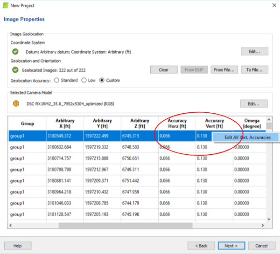The height and width of the screenshot is (254, 280).
Task: Select Custom geolocation accuracy
Action: pos(102,80)
